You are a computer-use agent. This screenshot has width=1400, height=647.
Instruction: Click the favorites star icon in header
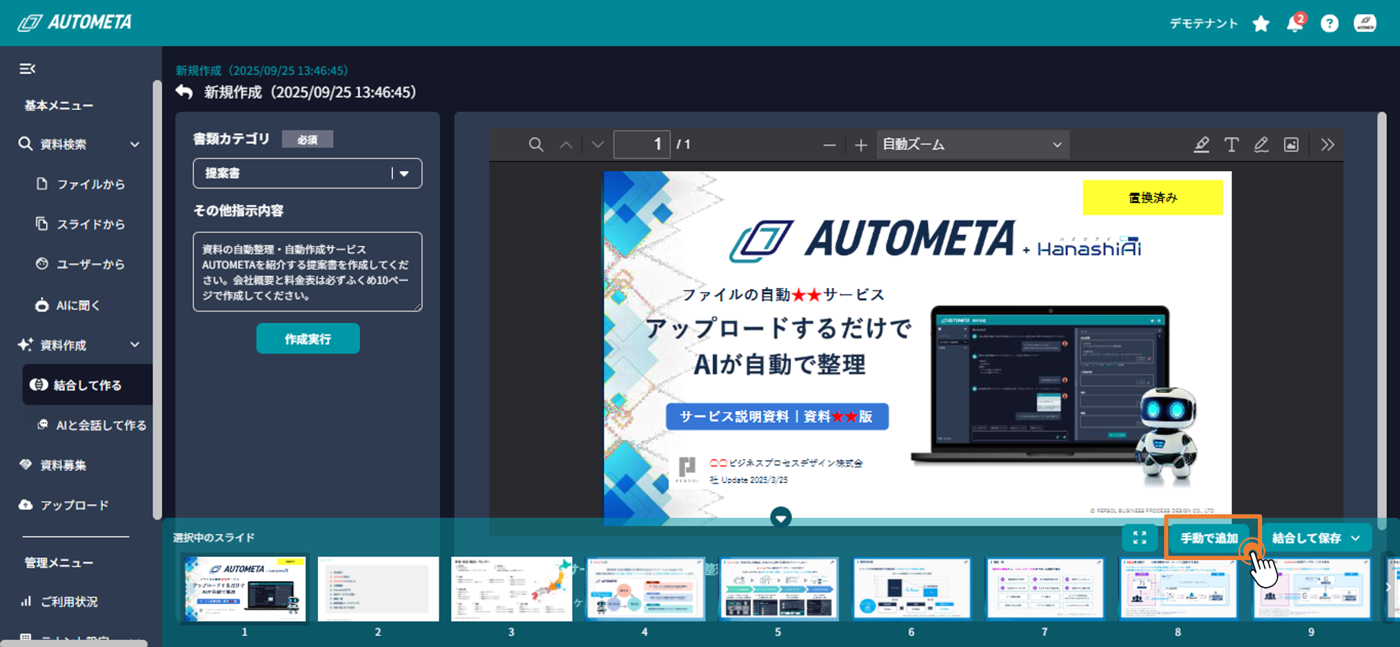click(x=1261, y=23)
